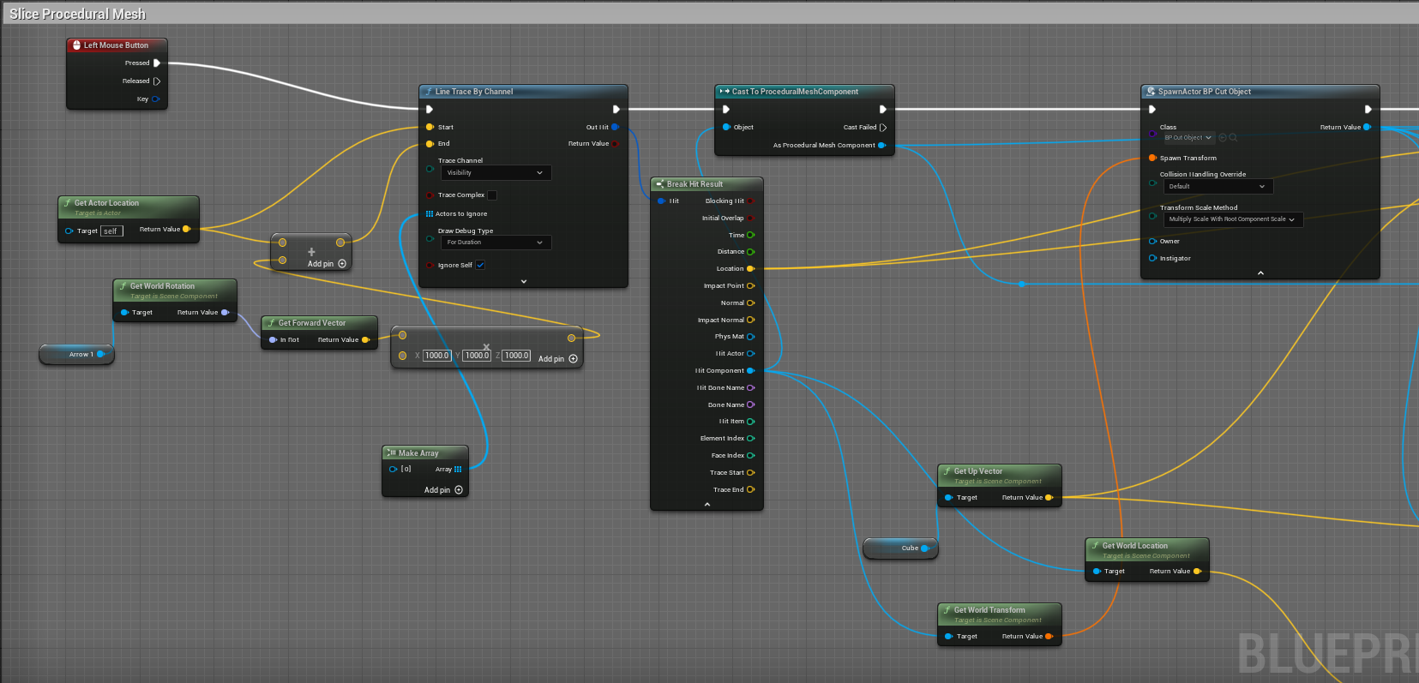1419x683 pixels.
Task: Click the End input pin on Line Trace
Action: click(x=430, y=144)
